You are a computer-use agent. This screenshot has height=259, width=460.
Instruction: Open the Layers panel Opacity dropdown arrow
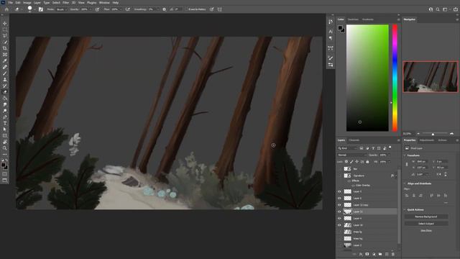(390, 155)
